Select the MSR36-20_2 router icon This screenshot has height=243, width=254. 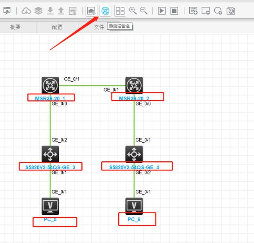[x=134, y=85]
